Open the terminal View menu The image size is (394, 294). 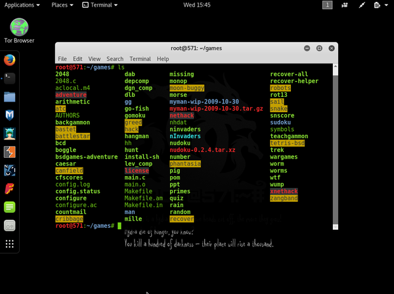(x=94, y=59)
